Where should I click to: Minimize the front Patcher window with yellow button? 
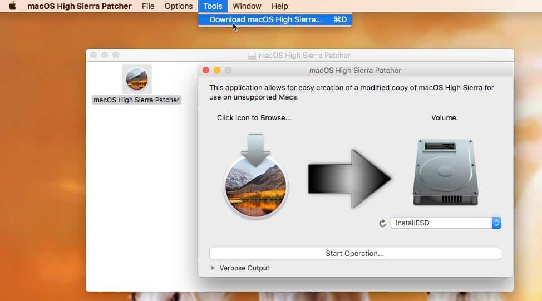217,70
